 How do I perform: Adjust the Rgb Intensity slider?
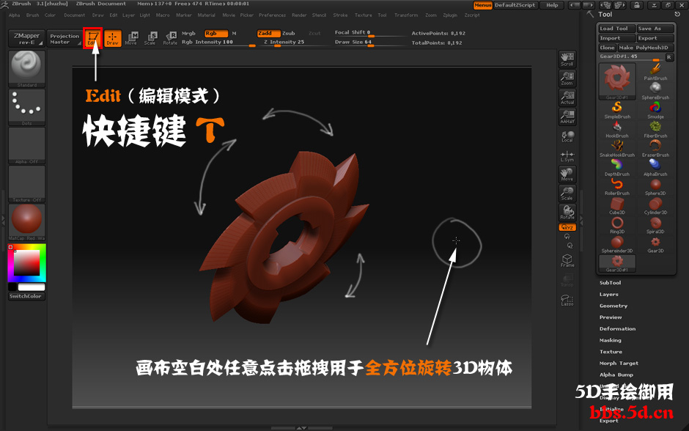[x=218, y=43]
